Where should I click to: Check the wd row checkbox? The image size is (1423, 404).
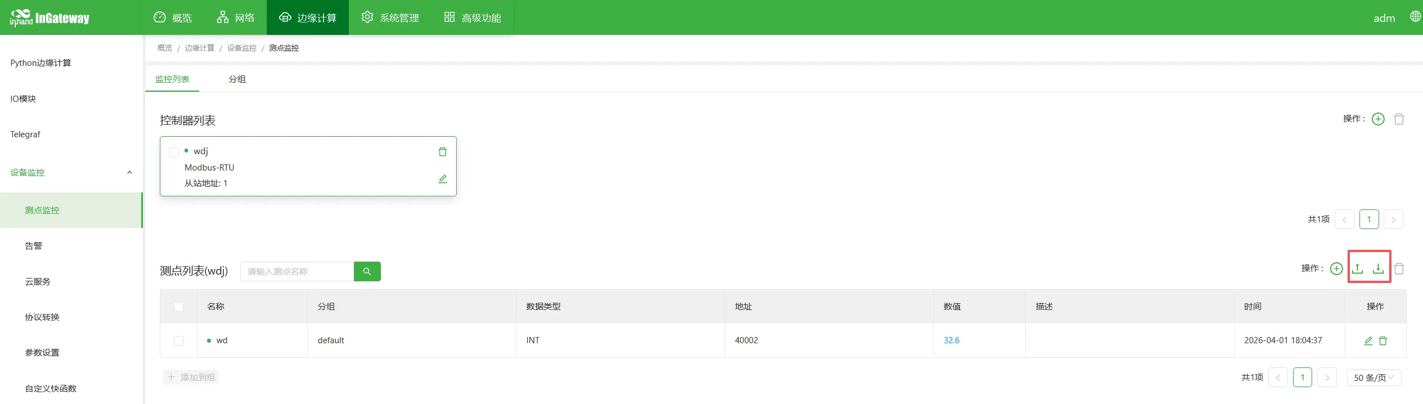(x=178, y=340)
